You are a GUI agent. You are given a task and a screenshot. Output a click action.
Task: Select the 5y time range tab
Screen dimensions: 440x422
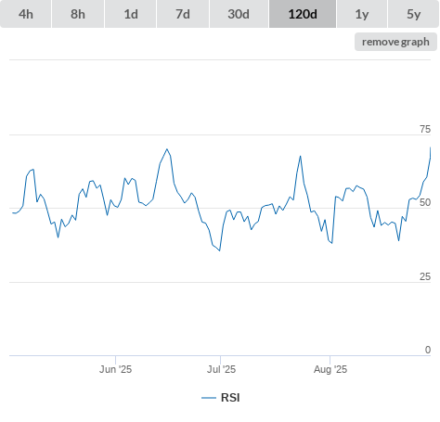click(x=414, y=14)
